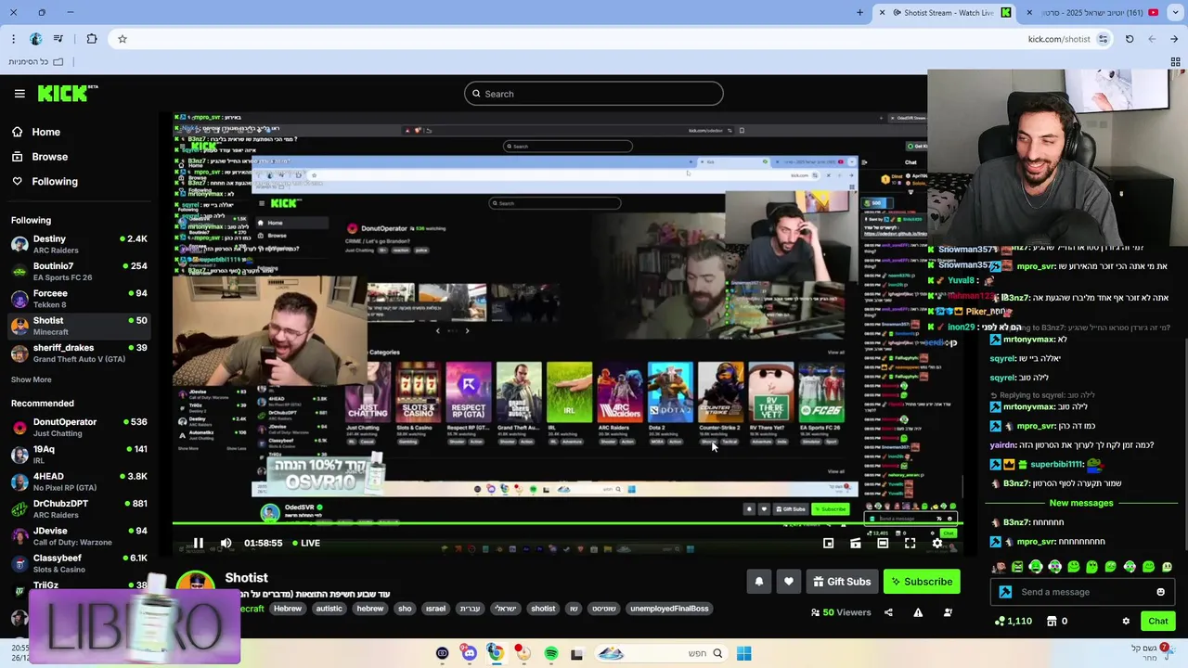Toggle notifications bell for Shotist
1188x668 pixels.
[x=758, y=582]
